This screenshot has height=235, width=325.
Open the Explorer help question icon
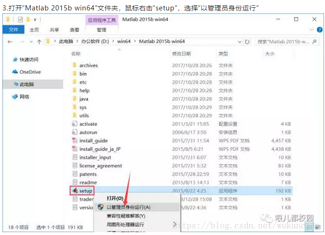pyautogui.click(x=319, y=30)
